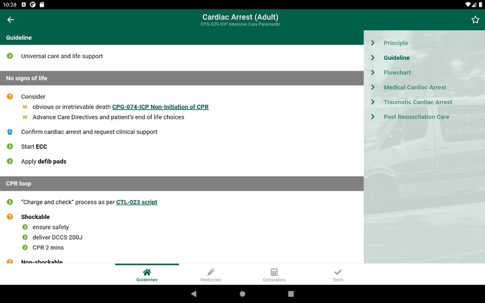Tap the blue radio icon beside Confirm cardiac arrest
Viewport: 485px width, 303px height.
click(10, 132)
